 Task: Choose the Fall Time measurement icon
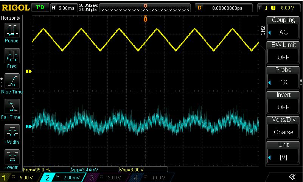[x=12, y=106]
